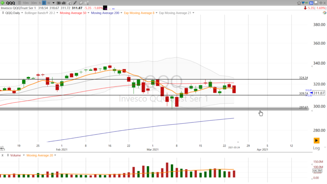Click the share icon in top toolbar
The height and width of the screenshot is (184, 327).
[87, 3]
